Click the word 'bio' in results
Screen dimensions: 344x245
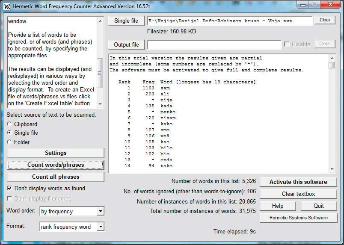165,154
